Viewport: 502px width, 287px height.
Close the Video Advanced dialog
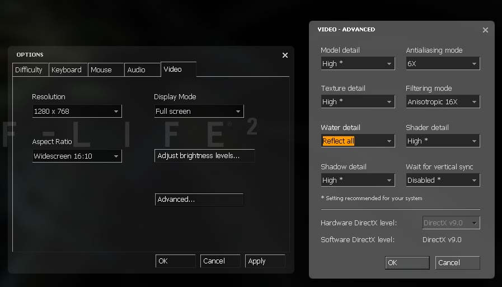point(485,30)
